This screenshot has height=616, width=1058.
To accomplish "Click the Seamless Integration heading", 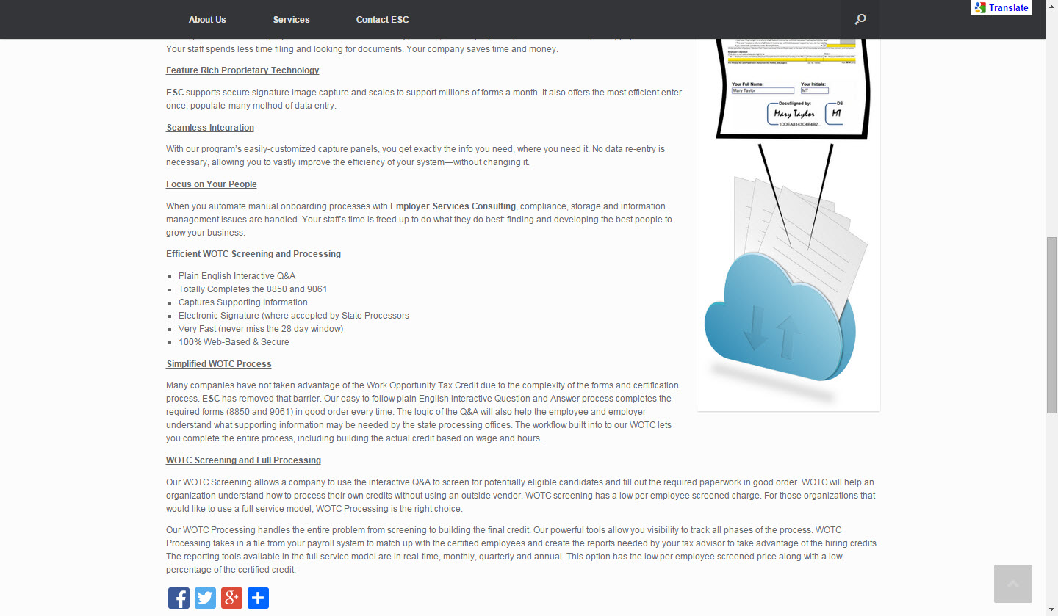I will click(x=210, y=128).
